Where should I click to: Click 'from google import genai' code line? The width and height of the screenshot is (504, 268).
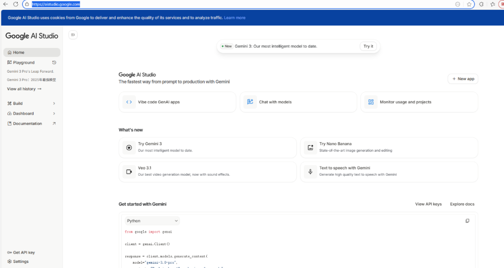(148, 232)
